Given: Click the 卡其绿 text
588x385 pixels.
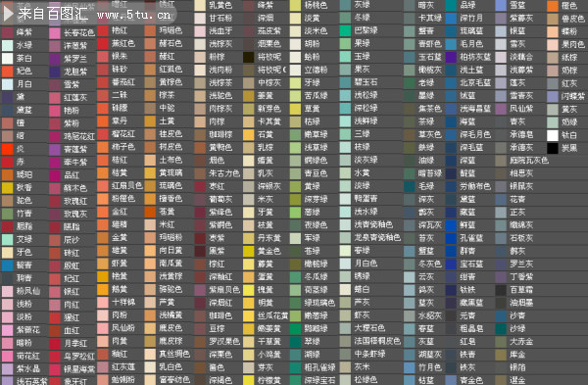Looking at the screenshot, I should tap(430, 19).
